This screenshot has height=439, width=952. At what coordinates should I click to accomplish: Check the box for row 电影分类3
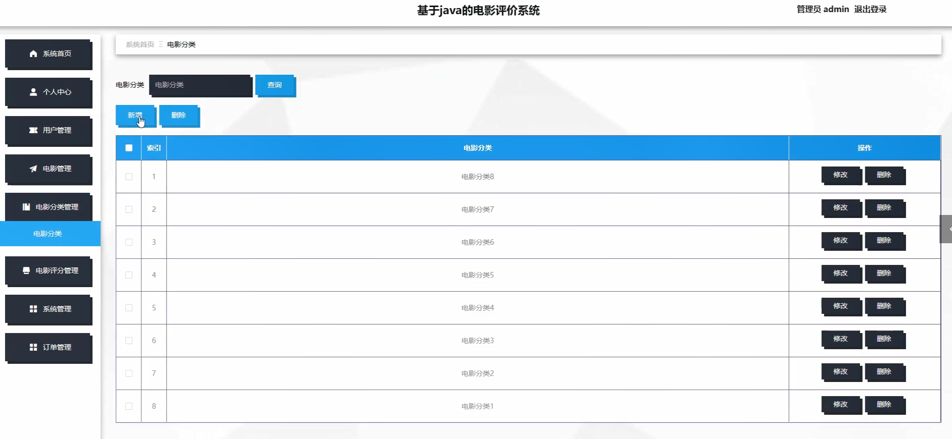tap(129, 341)
